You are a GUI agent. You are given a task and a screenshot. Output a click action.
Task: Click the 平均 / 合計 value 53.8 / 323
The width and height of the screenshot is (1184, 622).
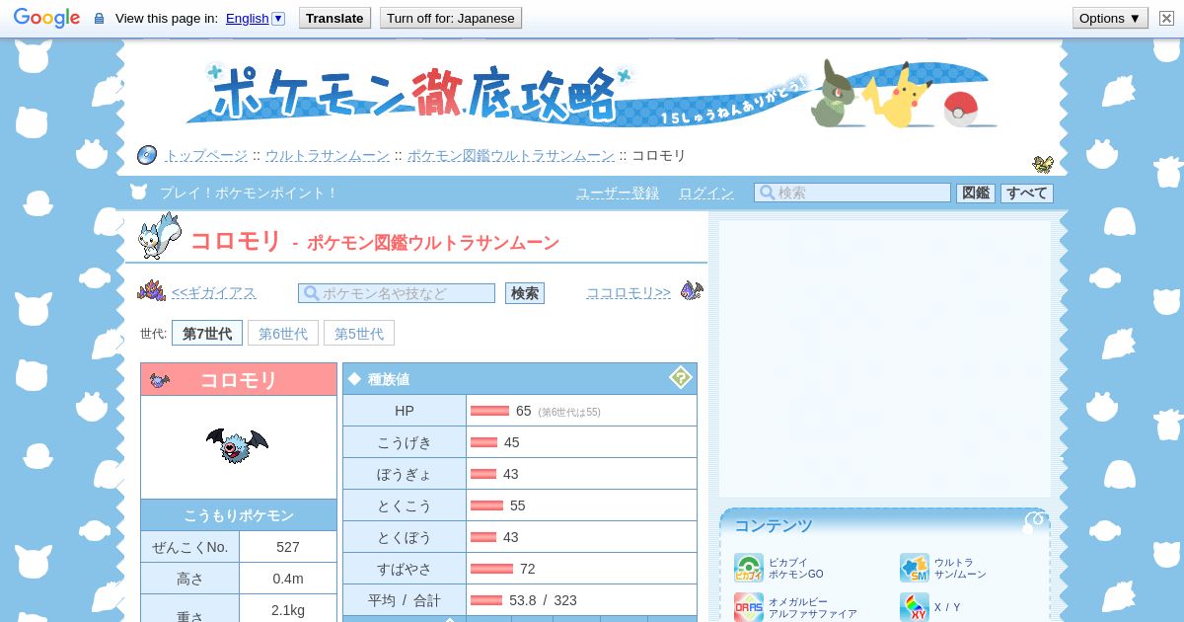tap(543, 600)
